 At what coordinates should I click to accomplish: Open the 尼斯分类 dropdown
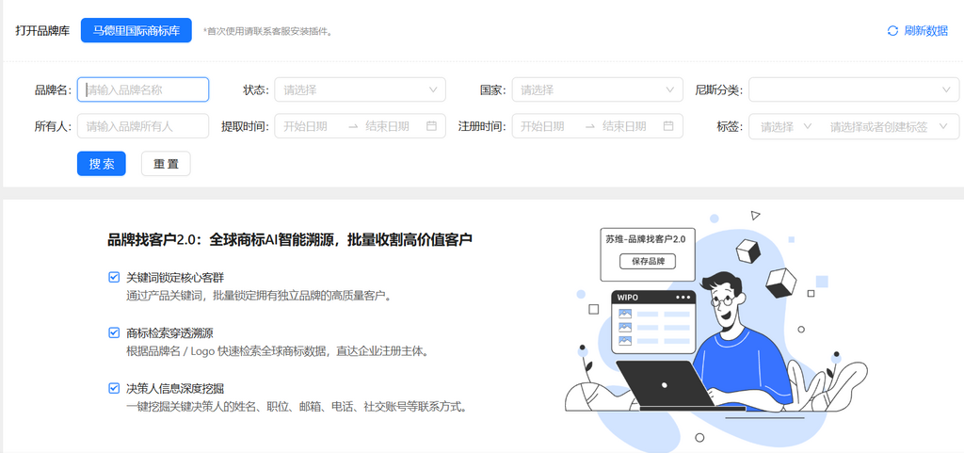(x=853, y=90)
